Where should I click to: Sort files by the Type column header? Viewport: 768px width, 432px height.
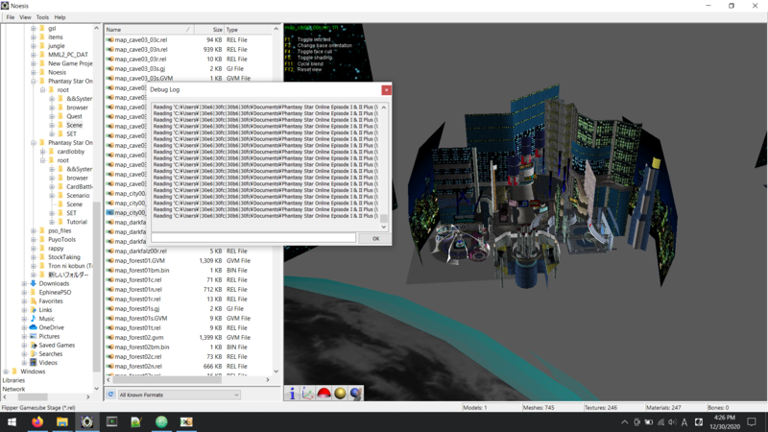tap(248, 30)
